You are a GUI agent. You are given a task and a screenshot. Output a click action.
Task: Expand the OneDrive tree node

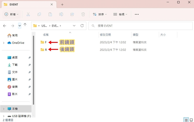tap(4, 43)
